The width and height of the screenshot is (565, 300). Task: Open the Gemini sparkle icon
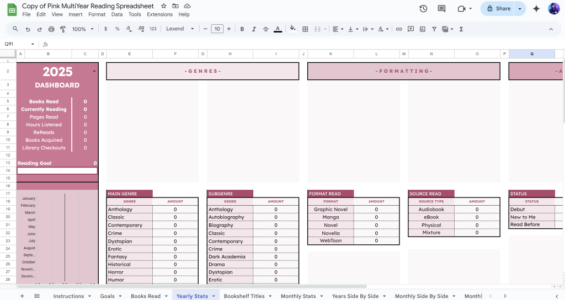pyautogui.click(x=536, y=9)
